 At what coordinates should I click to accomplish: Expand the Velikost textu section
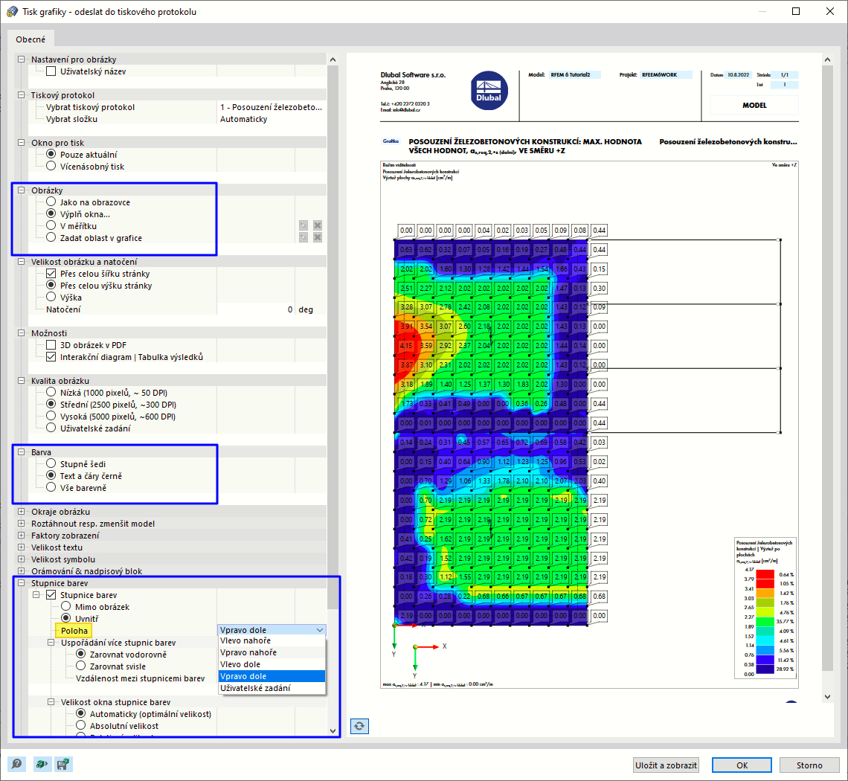[21, 547]
